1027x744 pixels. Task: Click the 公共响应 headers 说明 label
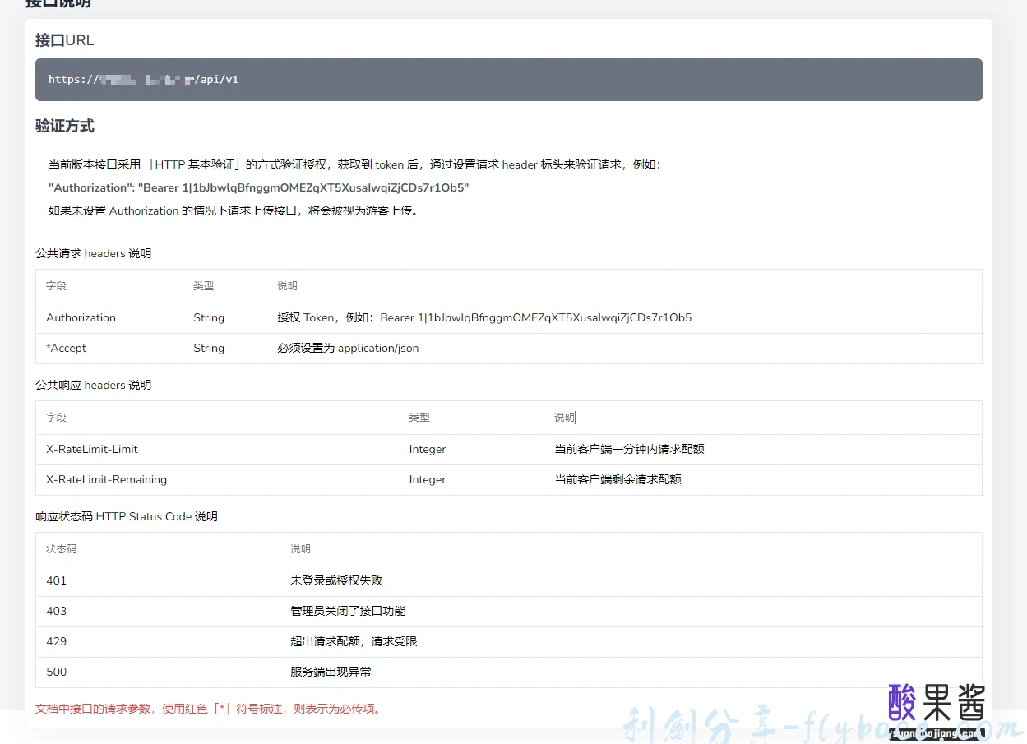pos(94,385)
